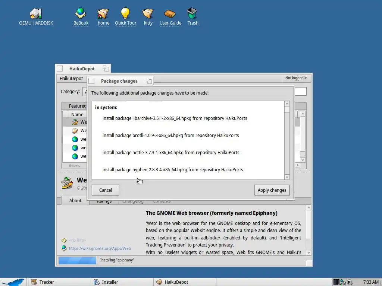Viewport: 382px width, 286px height.
Task: Click the 'in system:' heading
Action: 106,108
